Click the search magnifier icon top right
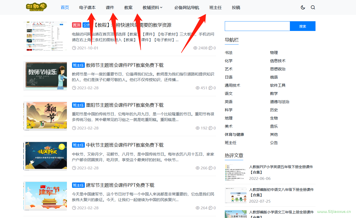This screenshot has width=356, height=218. pyautogui.click(x=313, y=7)
